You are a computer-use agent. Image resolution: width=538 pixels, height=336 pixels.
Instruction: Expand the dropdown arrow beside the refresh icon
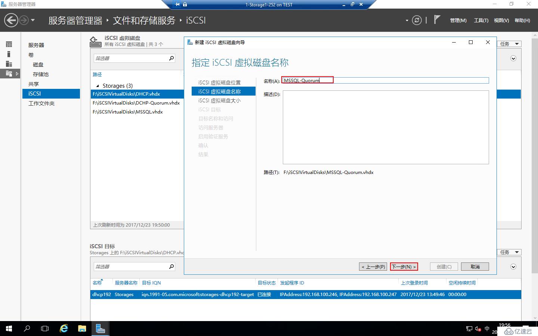pyautogui.click(x=407, y=21)
